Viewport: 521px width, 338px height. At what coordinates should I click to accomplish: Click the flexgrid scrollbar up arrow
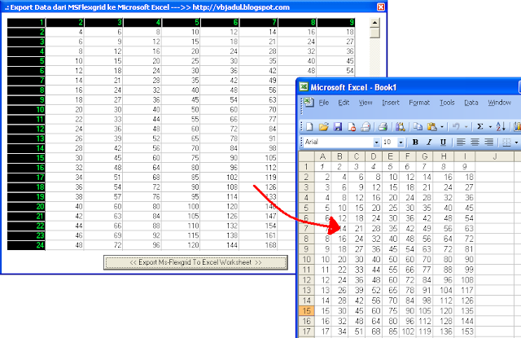[x=374, y=23]
